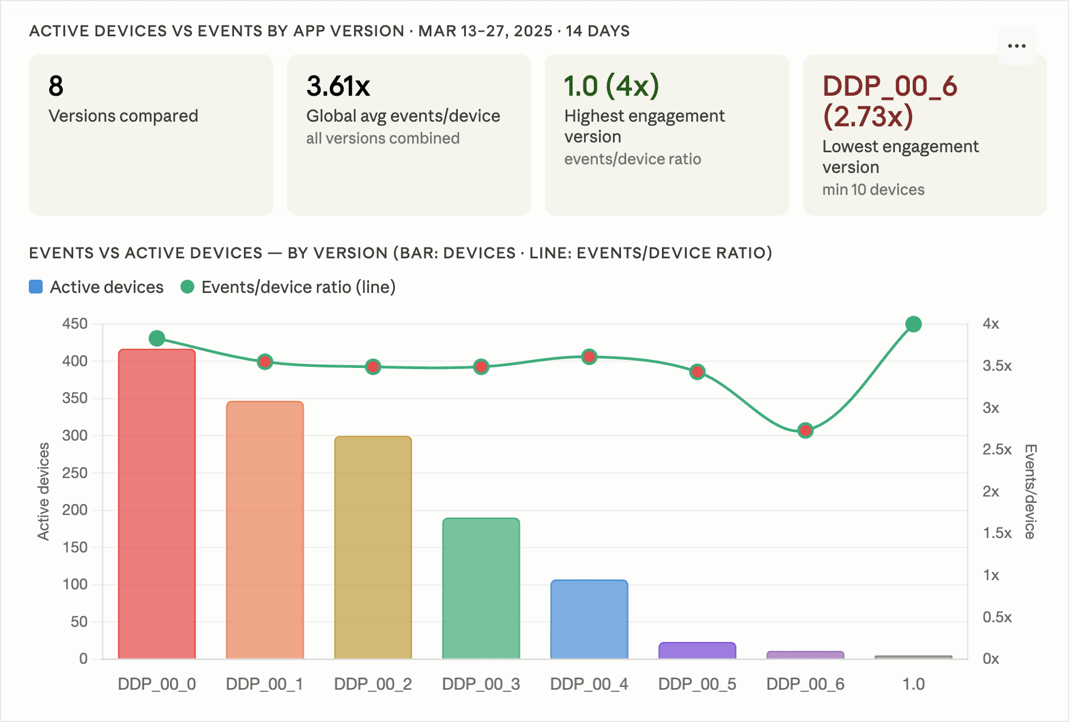This screenshot has width=1069, height=722.
Task: Select the blue DDP_00_4 bar
Action: pyautogui.click(x=589, y=619)
